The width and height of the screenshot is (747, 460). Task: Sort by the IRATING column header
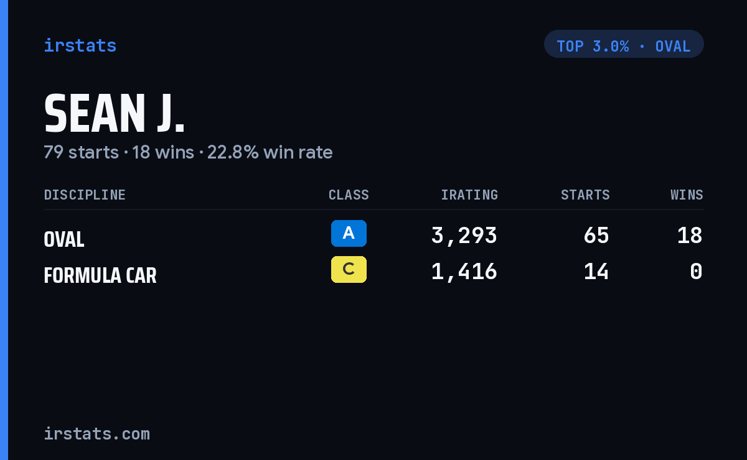[x=469, y=195]
